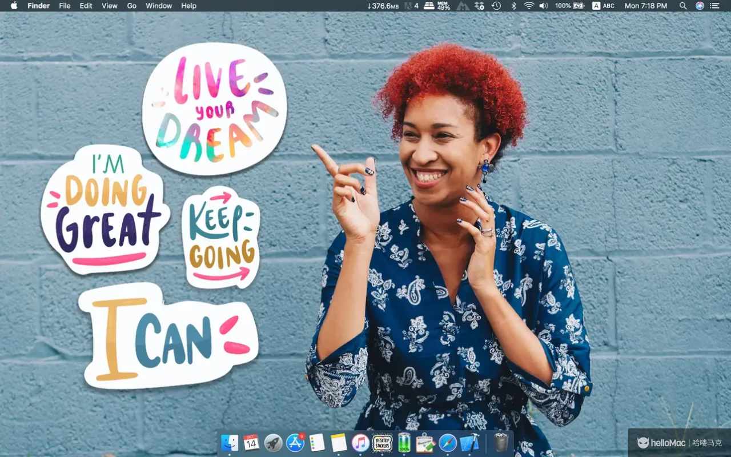Select the Live Your Dream sticker

[x=214, y=109]
